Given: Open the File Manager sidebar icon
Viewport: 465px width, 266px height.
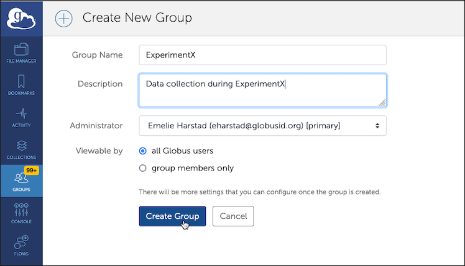Looking at the screenshot, I should (21, 53).
